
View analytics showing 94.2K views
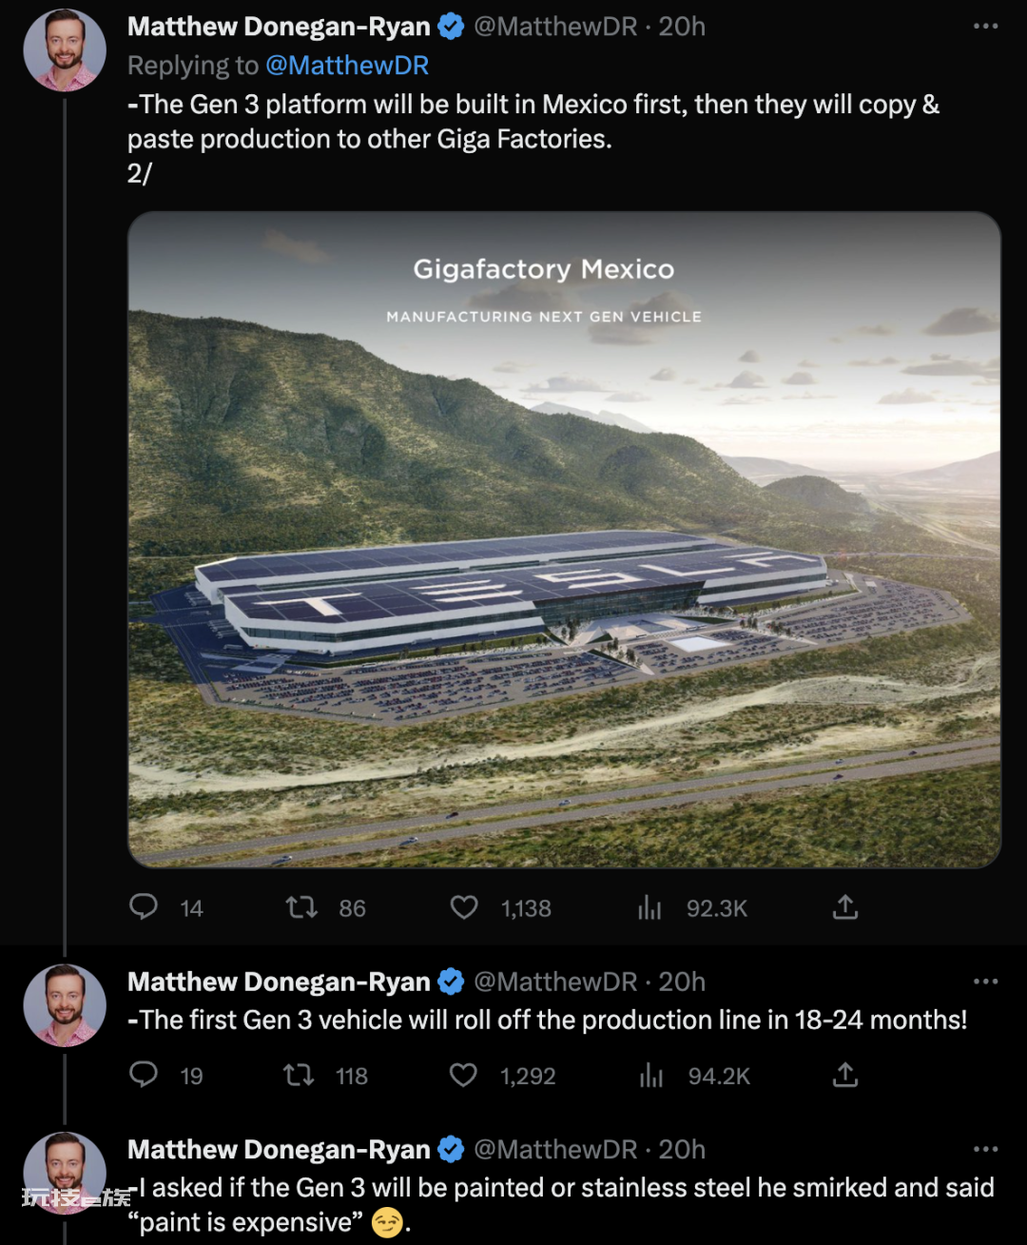click(651, 1075)
